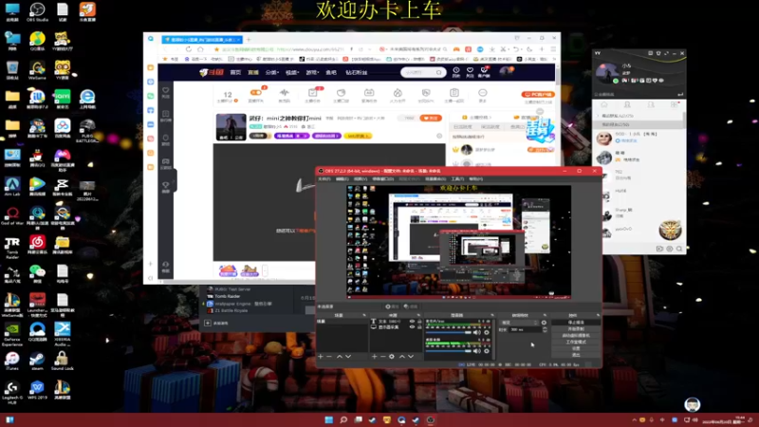This screenshot has width=759, height=427.
Task: Go to browser home page icon
Action: [200, 49]
